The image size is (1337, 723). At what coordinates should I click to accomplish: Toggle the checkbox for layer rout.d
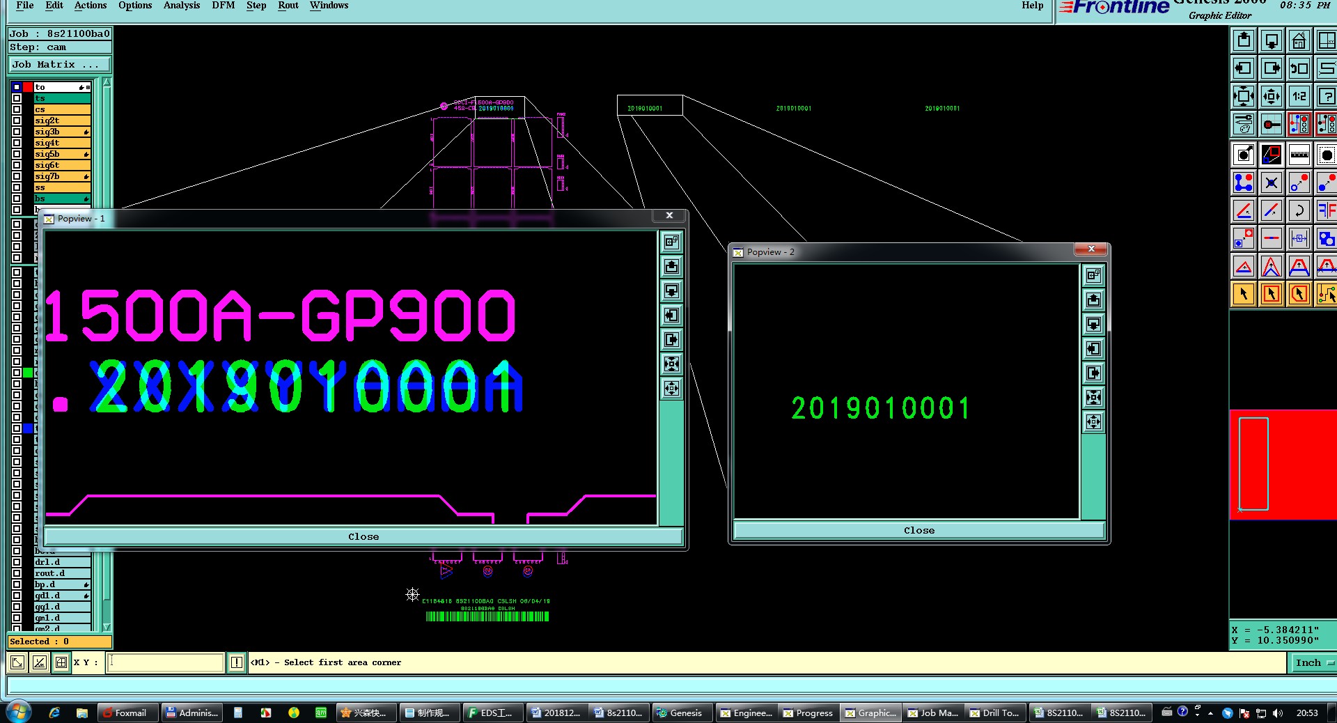(17, 573)
